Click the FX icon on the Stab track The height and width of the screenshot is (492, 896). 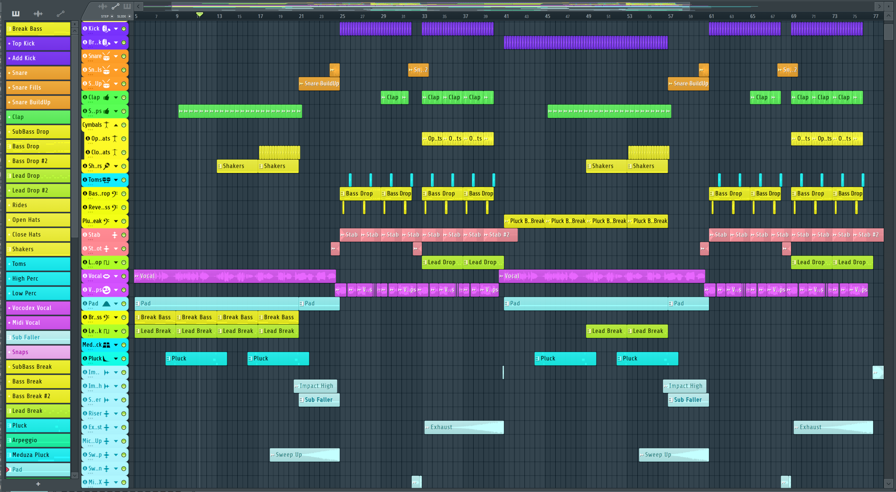point(114,235)
